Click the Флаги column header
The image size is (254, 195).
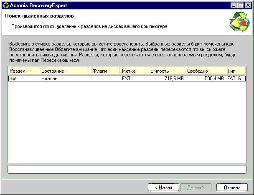point(105,71)
